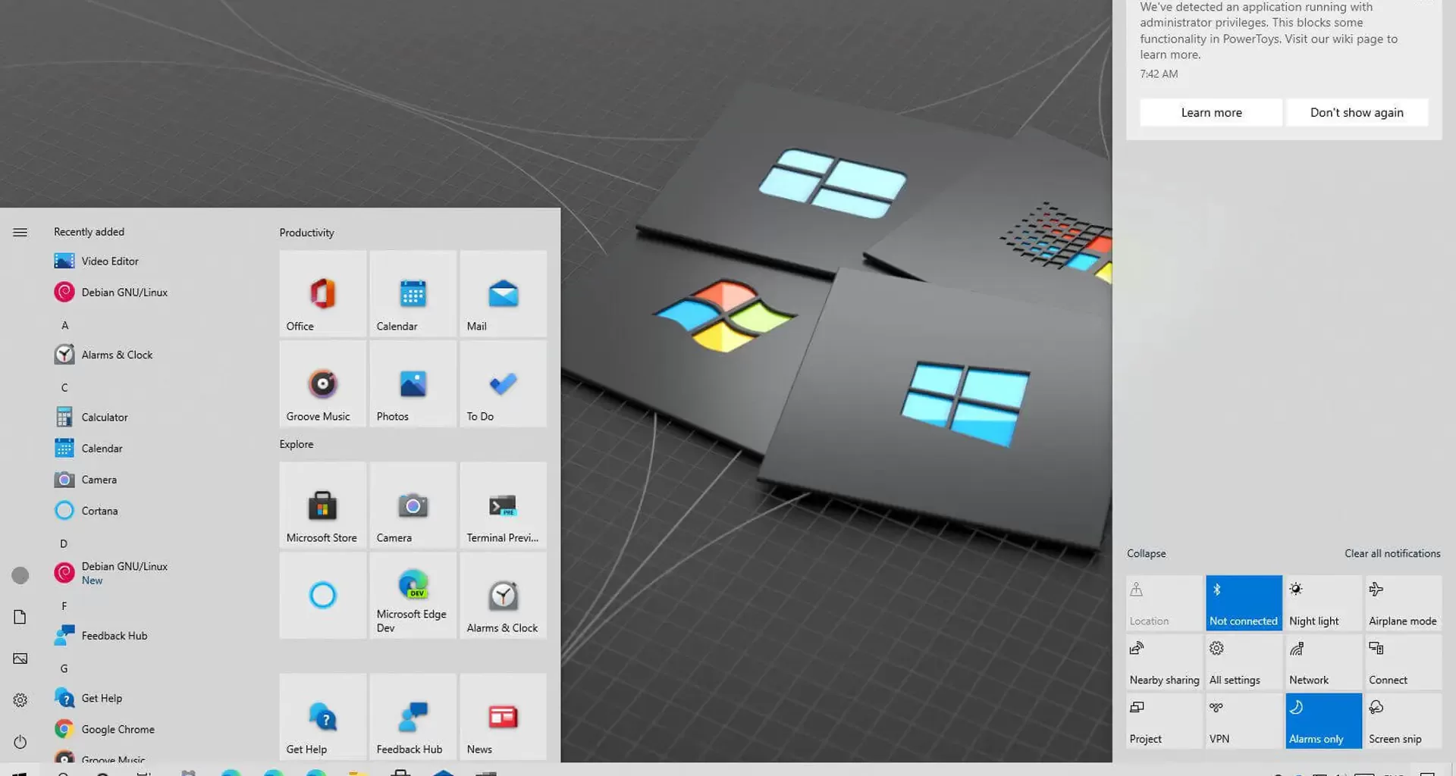Open the Camera tile in Explore
Image resolution: width=1456 pixels, height=776 pixels.
pos(413,505)
